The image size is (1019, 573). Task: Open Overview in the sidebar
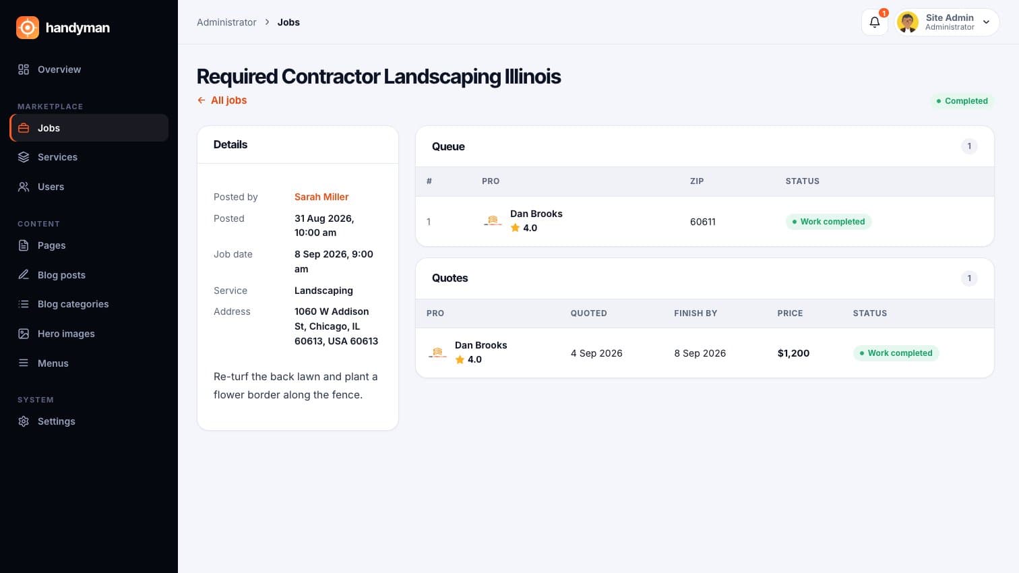coord(89,69)
